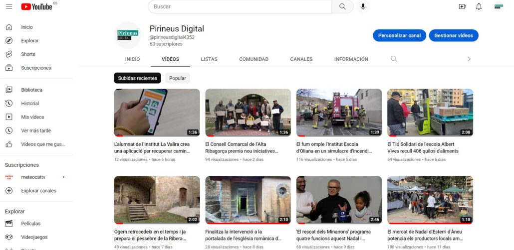This screenshot has height=250, width=514.
Task: Open Explorar canales link
Action: coord(38,191)
